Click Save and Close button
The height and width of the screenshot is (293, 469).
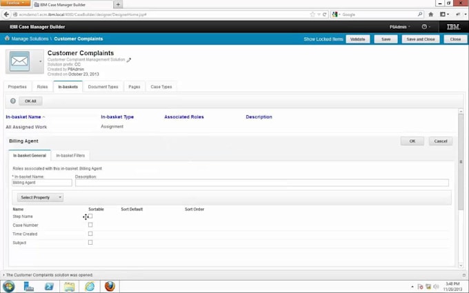click(421, 39)
